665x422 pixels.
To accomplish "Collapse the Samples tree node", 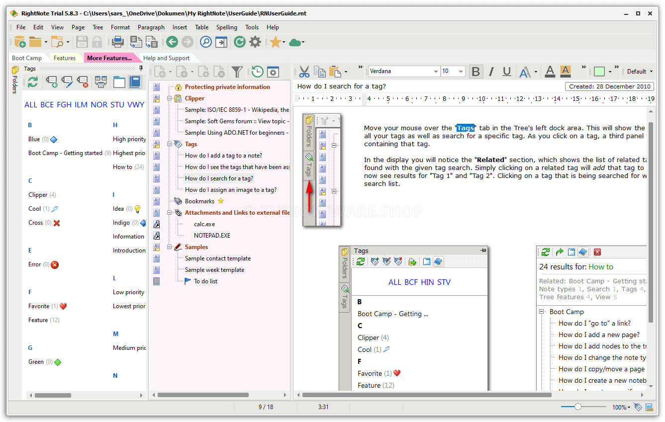I will pos(170,247).
